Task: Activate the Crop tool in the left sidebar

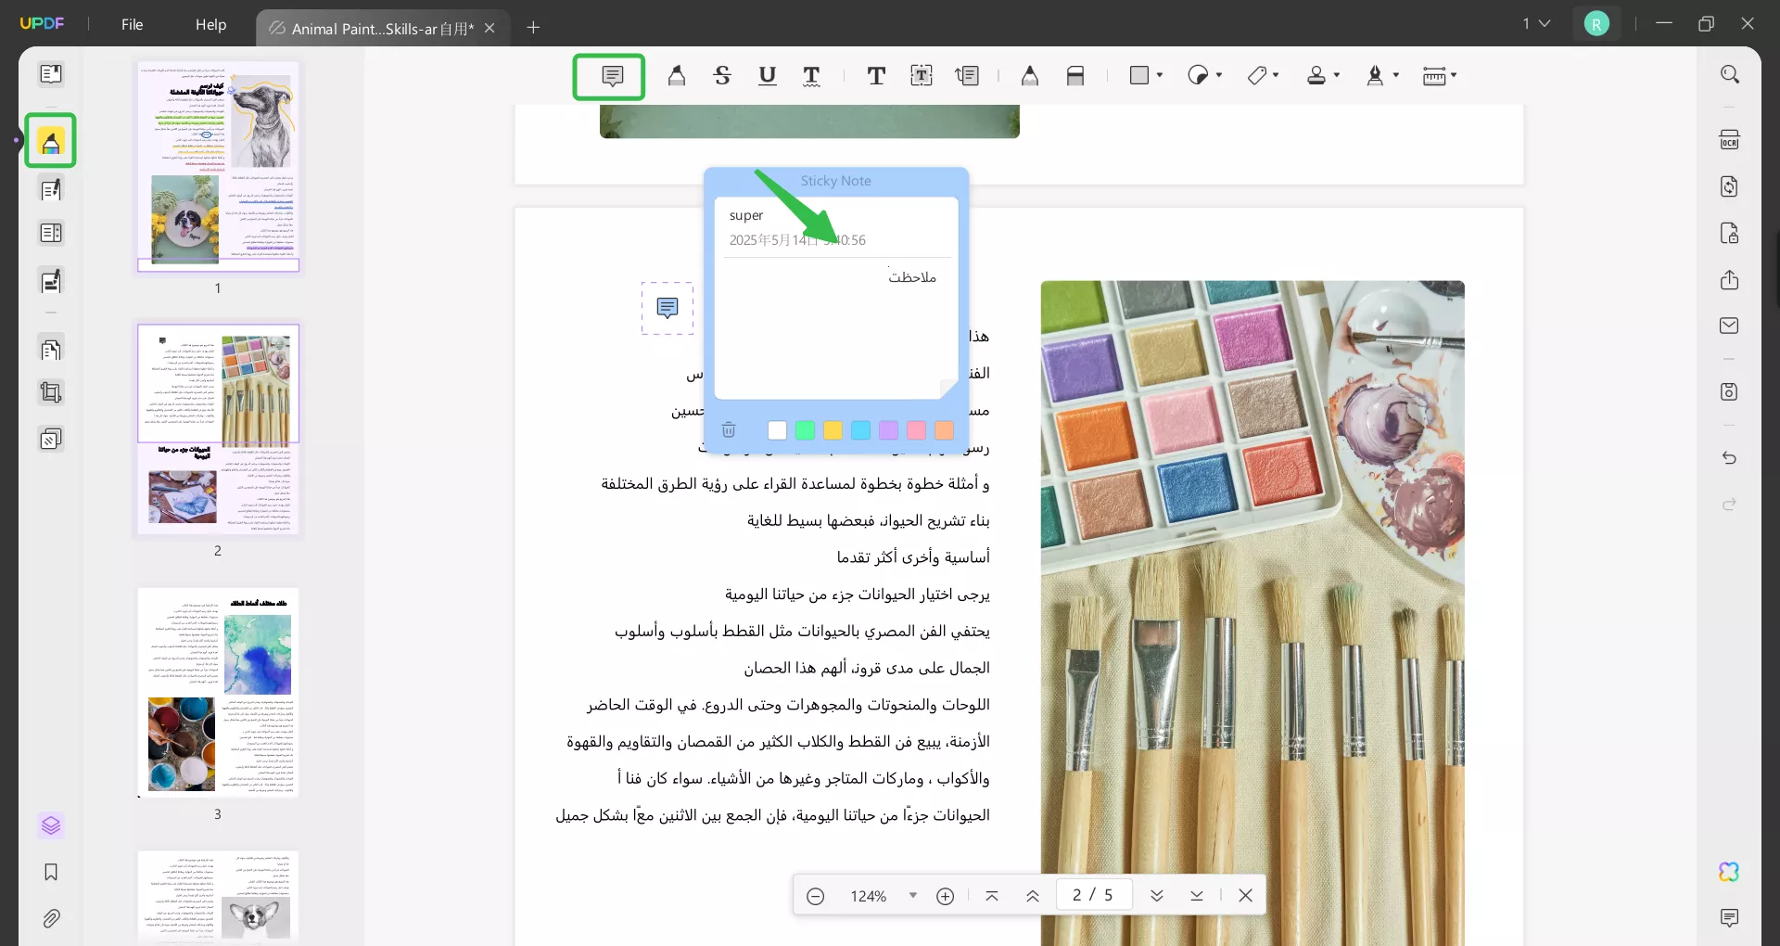Action: tap(51, 392)
